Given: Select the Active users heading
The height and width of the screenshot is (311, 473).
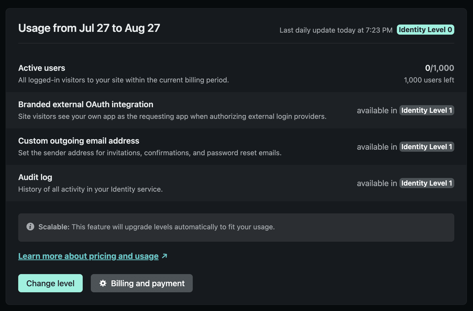Looking at the screenshot, I should pyautogui.click(x=42, y=68).
